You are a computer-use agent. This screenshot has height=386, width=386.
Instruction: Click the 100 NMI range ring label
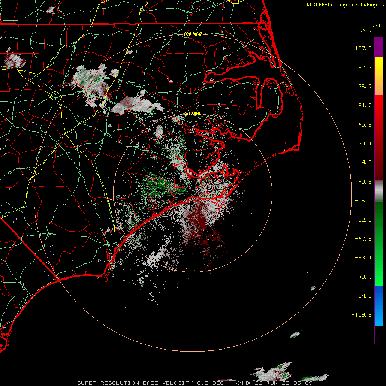(193, 34)
